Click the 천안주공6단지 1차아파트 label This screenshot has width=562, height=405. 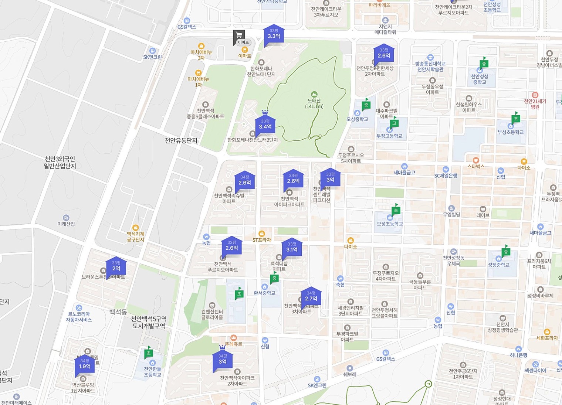463,374
